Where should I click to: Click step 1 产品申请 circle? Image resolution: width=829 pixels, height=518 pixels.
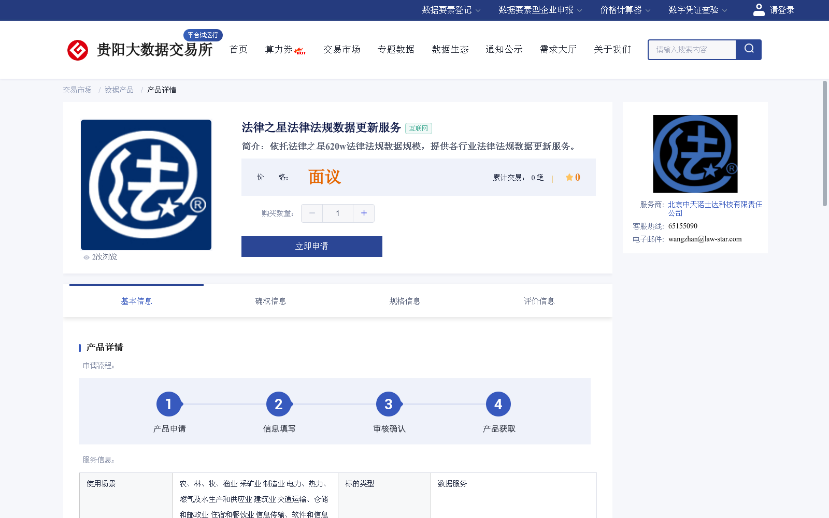point(169,404)
